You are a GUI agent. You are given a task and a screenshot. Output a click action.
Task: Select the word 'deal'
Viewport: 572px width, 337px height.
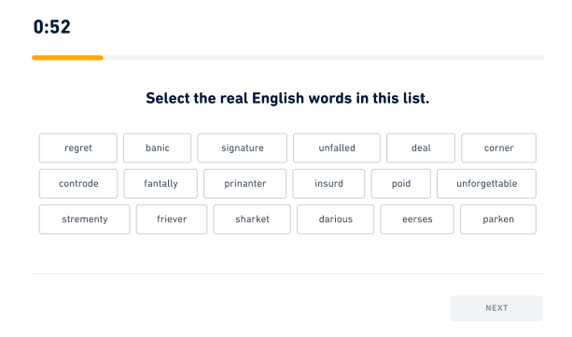(421, 147)
